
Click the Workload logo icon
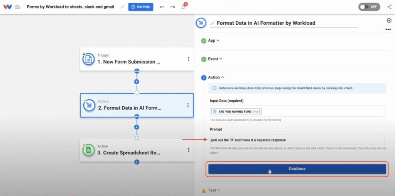tap(8, 7)
